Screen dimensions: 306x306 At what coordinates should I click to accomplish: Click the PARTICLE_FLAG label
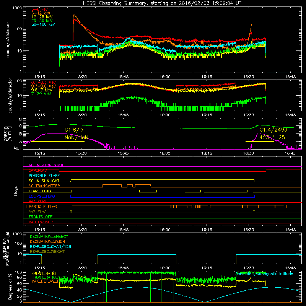[43, 206]
